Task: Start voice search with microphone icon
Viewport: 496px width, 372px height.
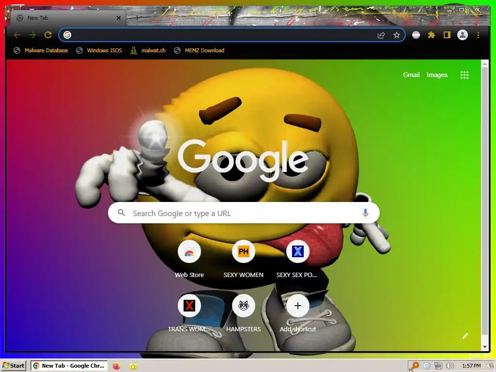Action: click(365, 213)
